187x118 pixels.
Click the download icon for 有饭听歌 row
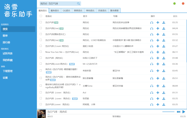tap(164, 71)
